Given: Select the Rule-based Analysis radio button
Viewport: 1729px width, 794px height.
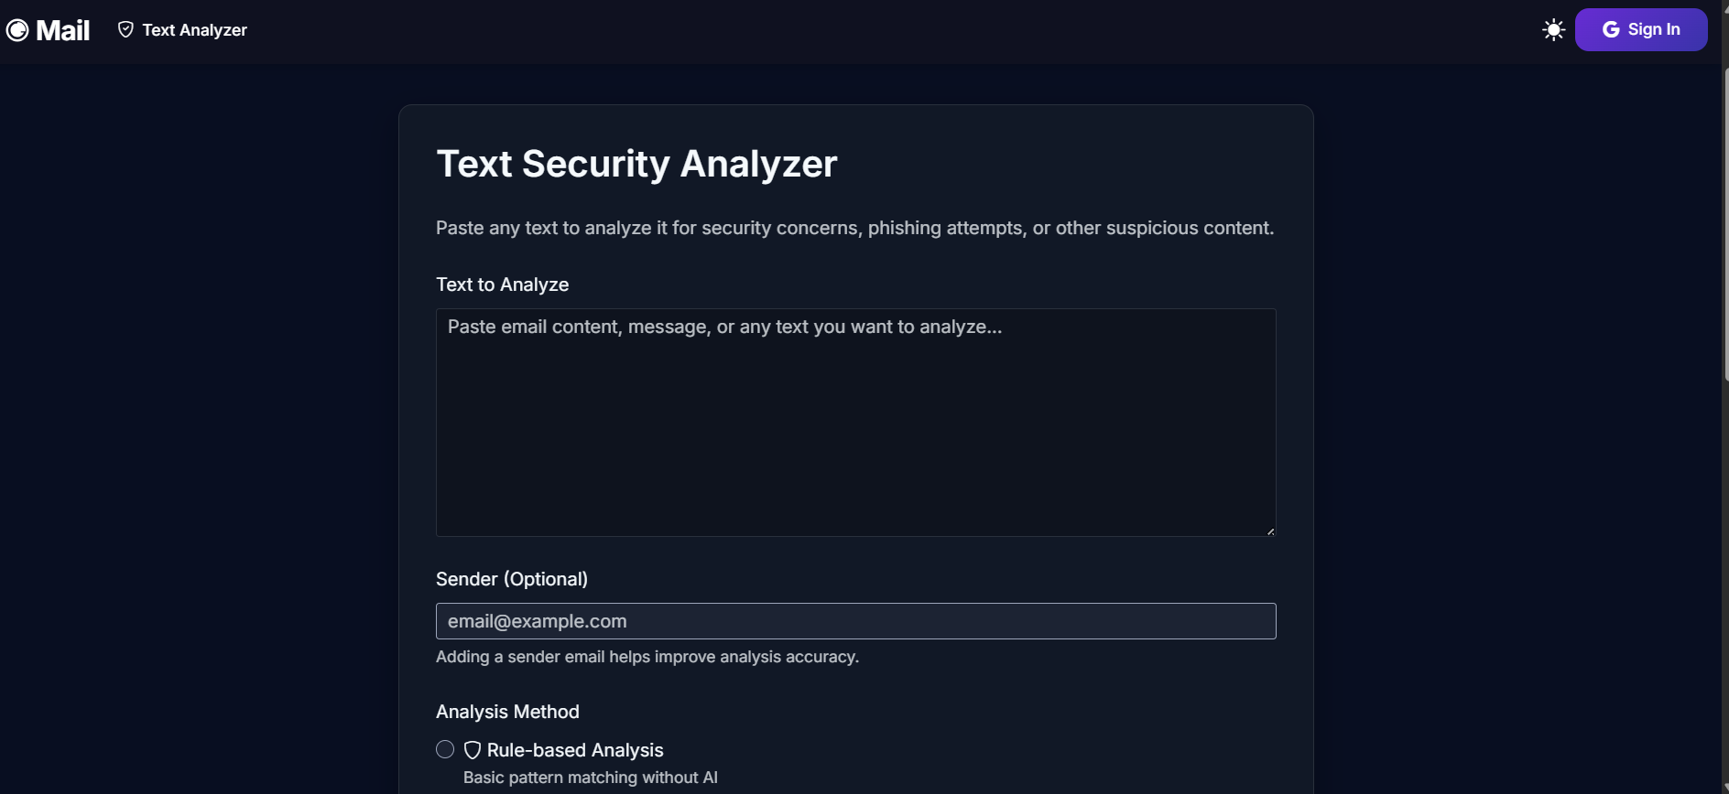Looking at the screenshot, I should [x=445, y=750].
